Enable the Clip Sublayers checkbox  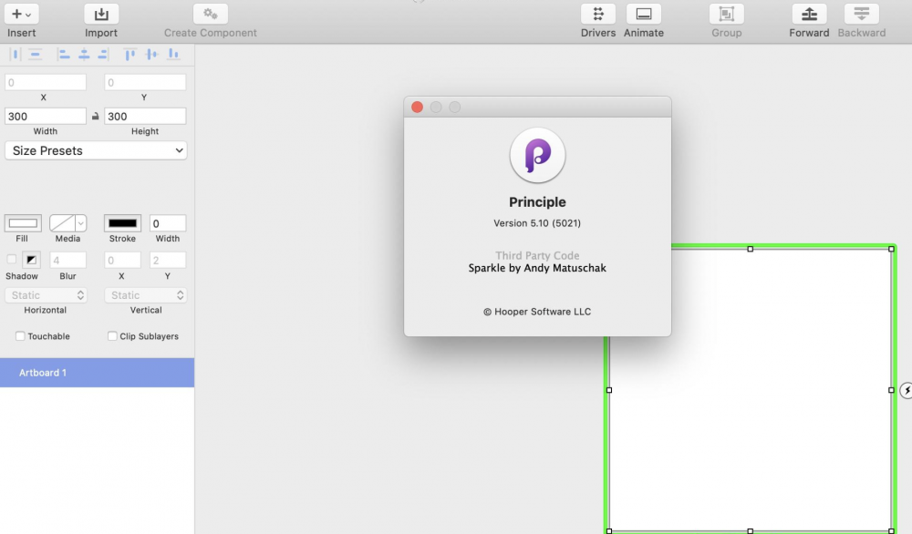112,336
